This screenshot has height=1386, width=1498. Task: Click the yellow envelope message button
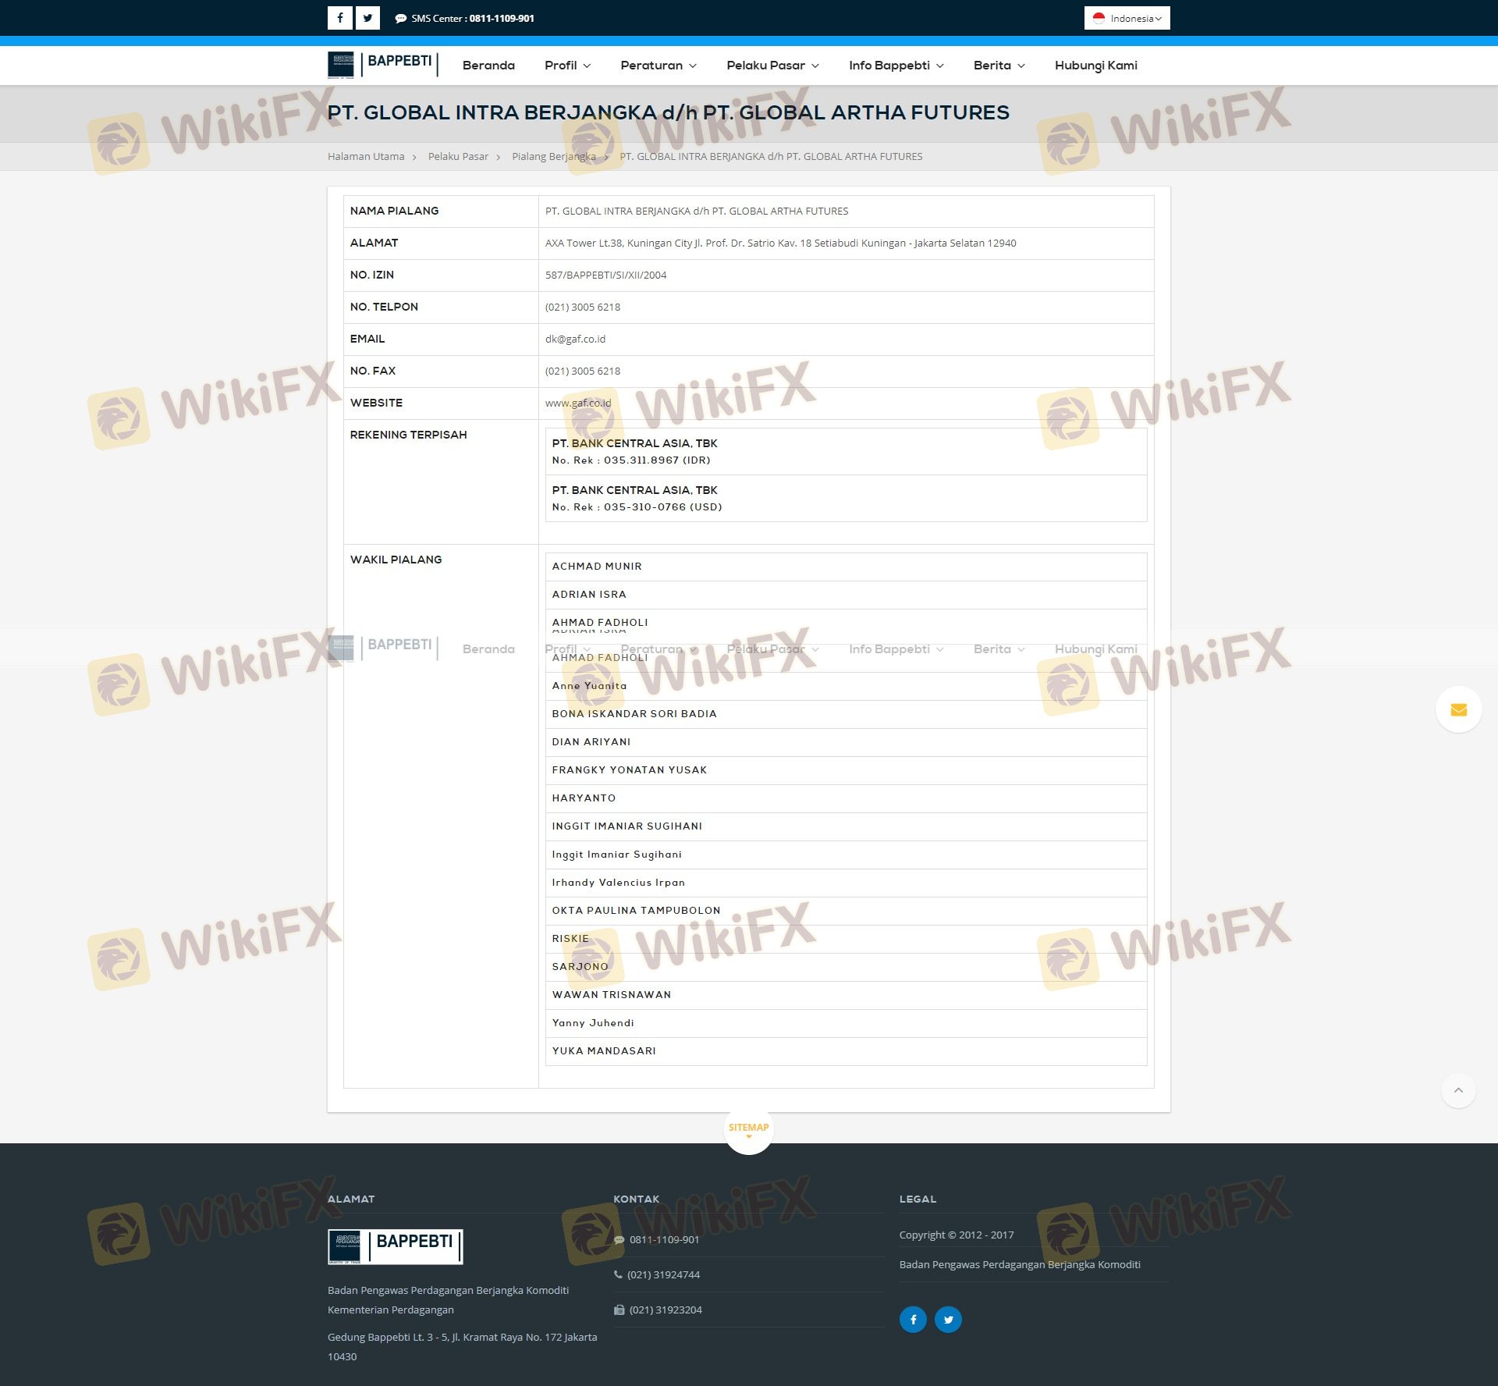point(1458,709)
